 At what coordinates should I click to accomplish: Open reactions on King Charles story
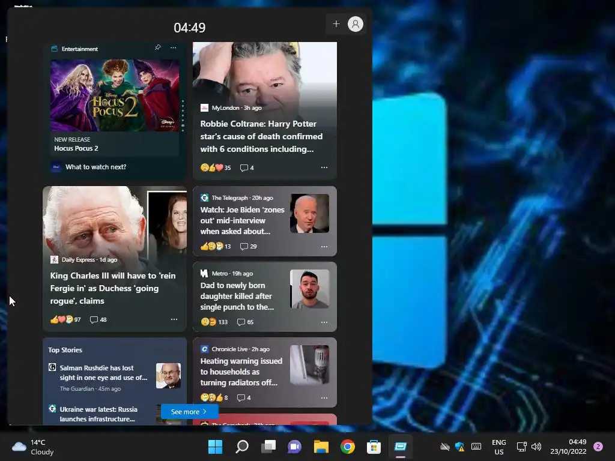pos(65,319)
